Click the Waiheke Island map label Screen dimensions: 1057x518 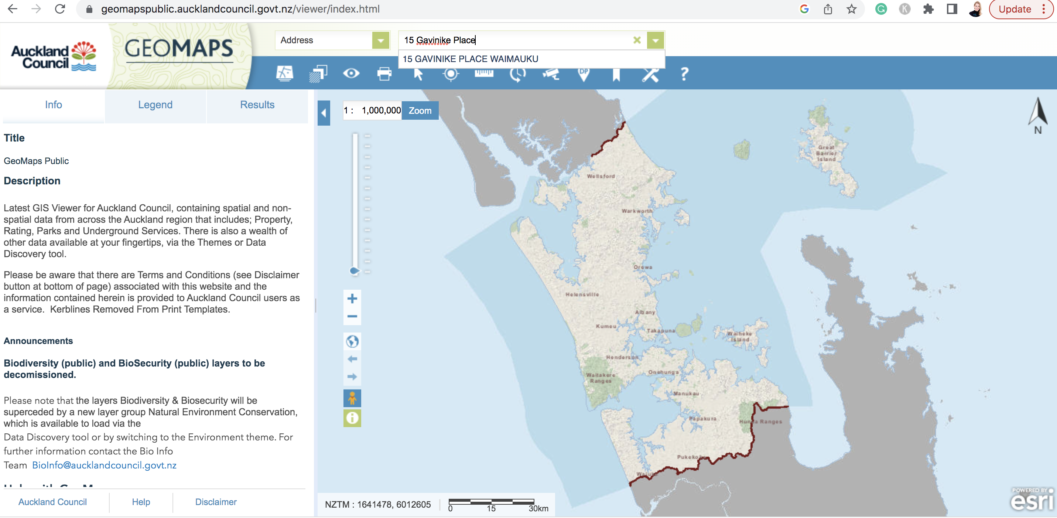point(740,337)
